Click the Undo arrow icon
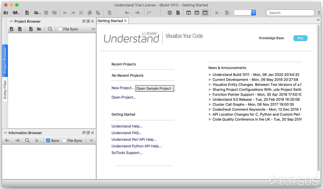The width and height of the screenshot is (323, 189). tap(65, 13)
